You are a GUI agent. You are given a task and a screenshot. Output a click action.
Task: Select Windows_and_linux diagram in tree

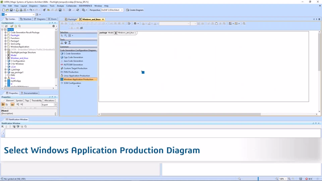(19, 58)
